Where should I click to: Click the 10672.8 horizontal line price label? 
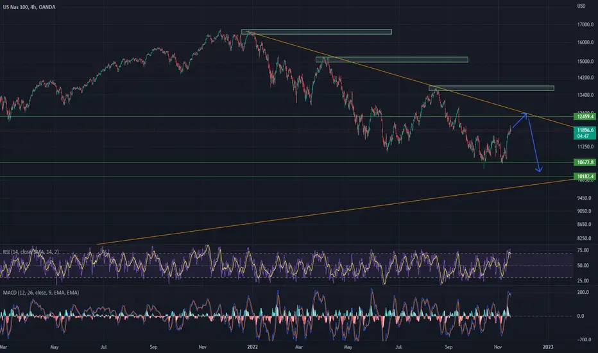pos(585,162)
